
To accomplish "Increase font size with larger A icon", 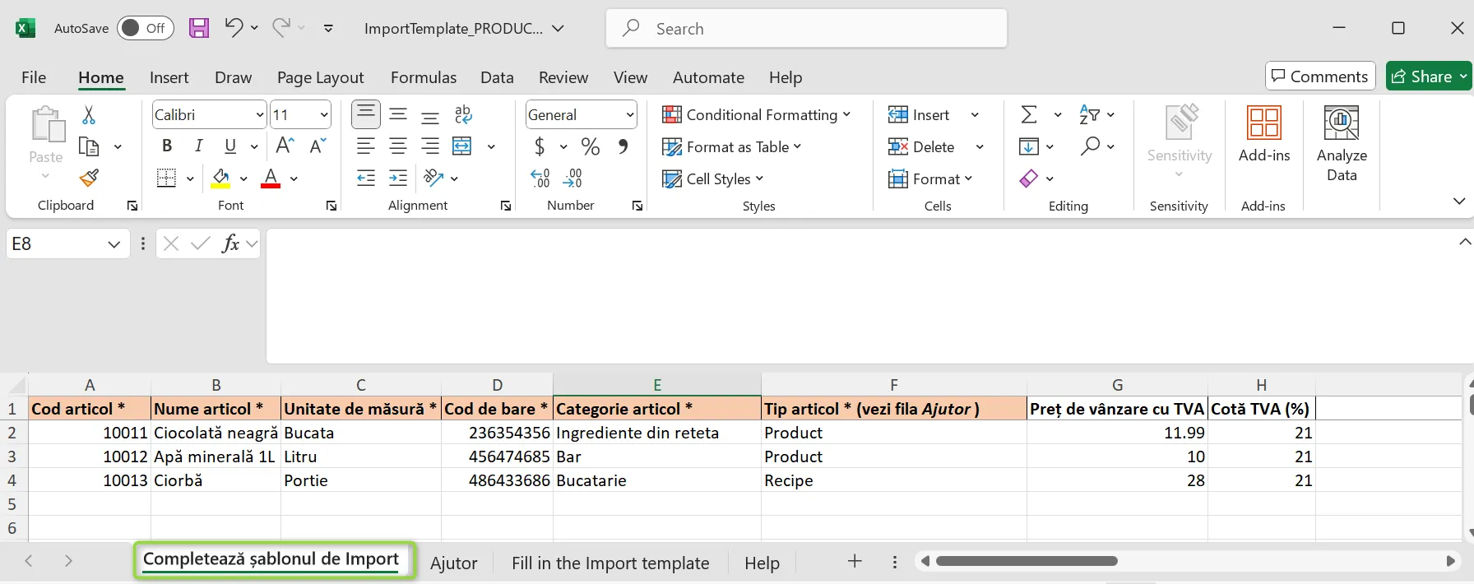I will (x=285, y=146).
